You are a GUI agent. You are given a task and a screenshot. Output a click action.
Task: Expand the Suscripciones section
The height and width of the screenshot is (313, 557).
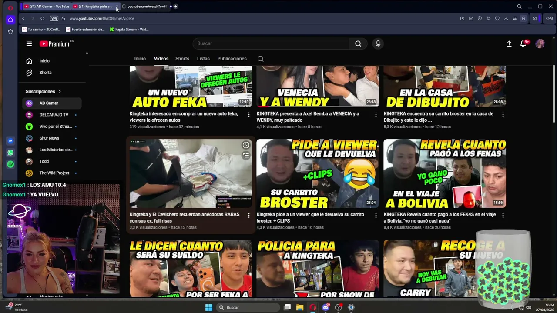point(43,92)
